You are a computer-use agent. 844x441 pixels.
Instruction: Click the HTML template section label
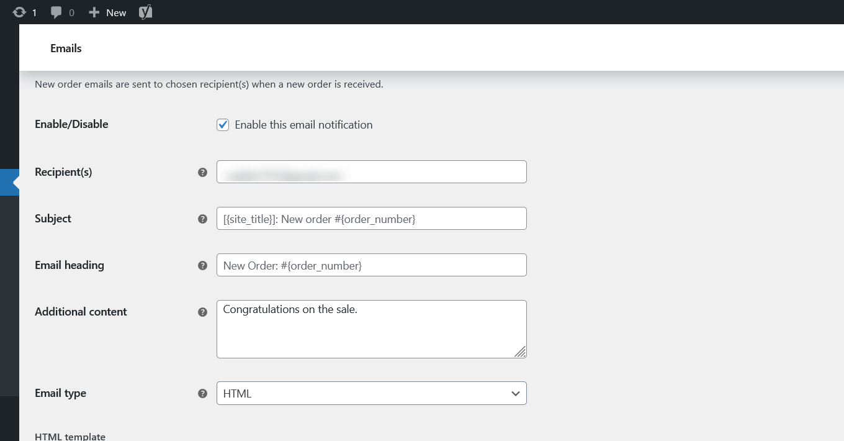[70, 436]
